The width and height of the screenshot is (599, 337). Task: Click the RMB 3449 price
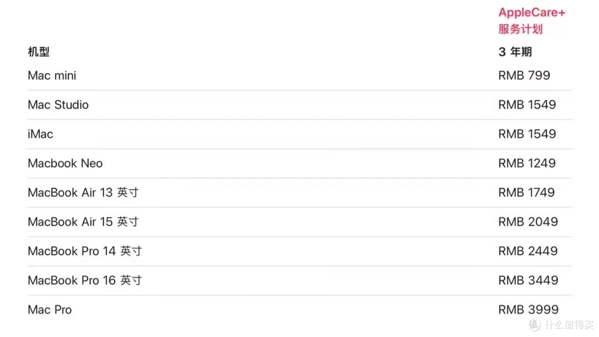(529, 280)
